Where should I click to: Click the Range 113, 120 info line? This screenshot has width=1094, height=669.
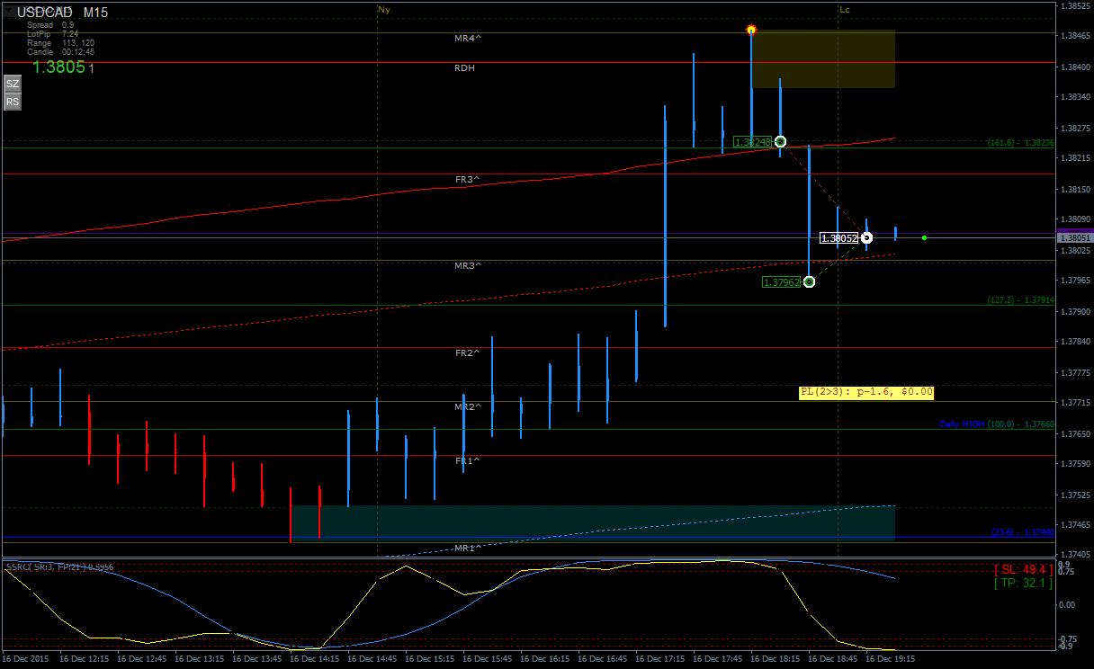coord(60,43)
